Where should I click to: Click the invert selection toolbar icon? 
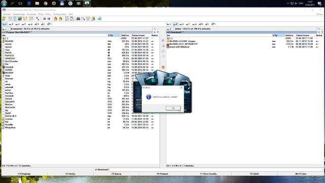[x=38, y=19]
